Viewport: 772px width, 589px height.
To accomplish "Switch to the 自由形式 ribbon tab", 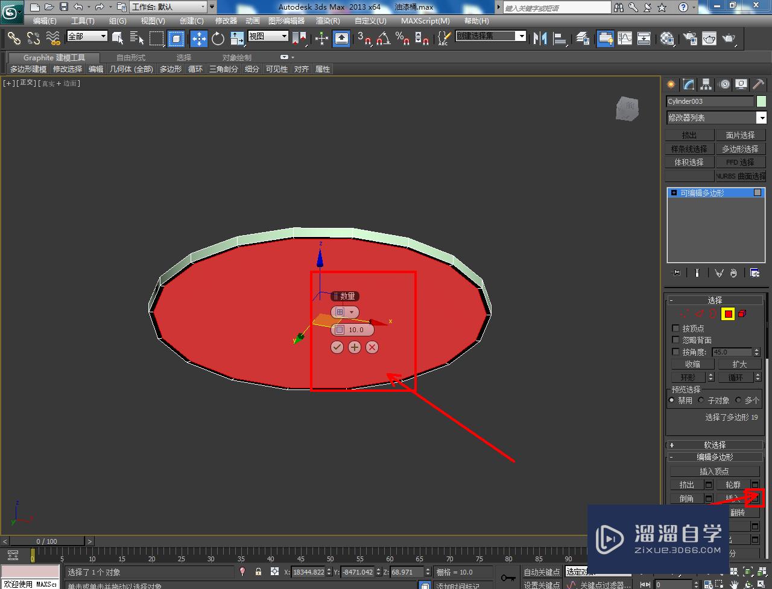I will 131,58.
